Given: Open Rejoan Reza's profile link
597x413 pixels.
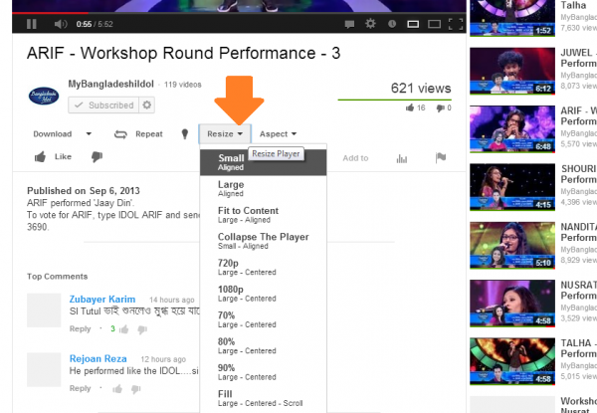Looking at the screenshot, I should click(98, 358).
